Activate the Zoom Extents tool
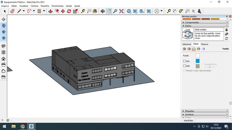Image resolution: width=232 pixels, height=130 pixels. pyautogui.click(x=122, y=11)
